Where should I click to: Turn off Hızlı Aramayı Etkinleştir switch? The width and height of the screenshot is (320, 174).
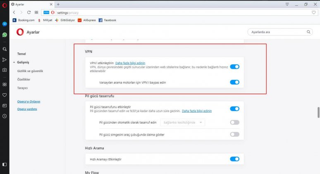pos(234,159)
